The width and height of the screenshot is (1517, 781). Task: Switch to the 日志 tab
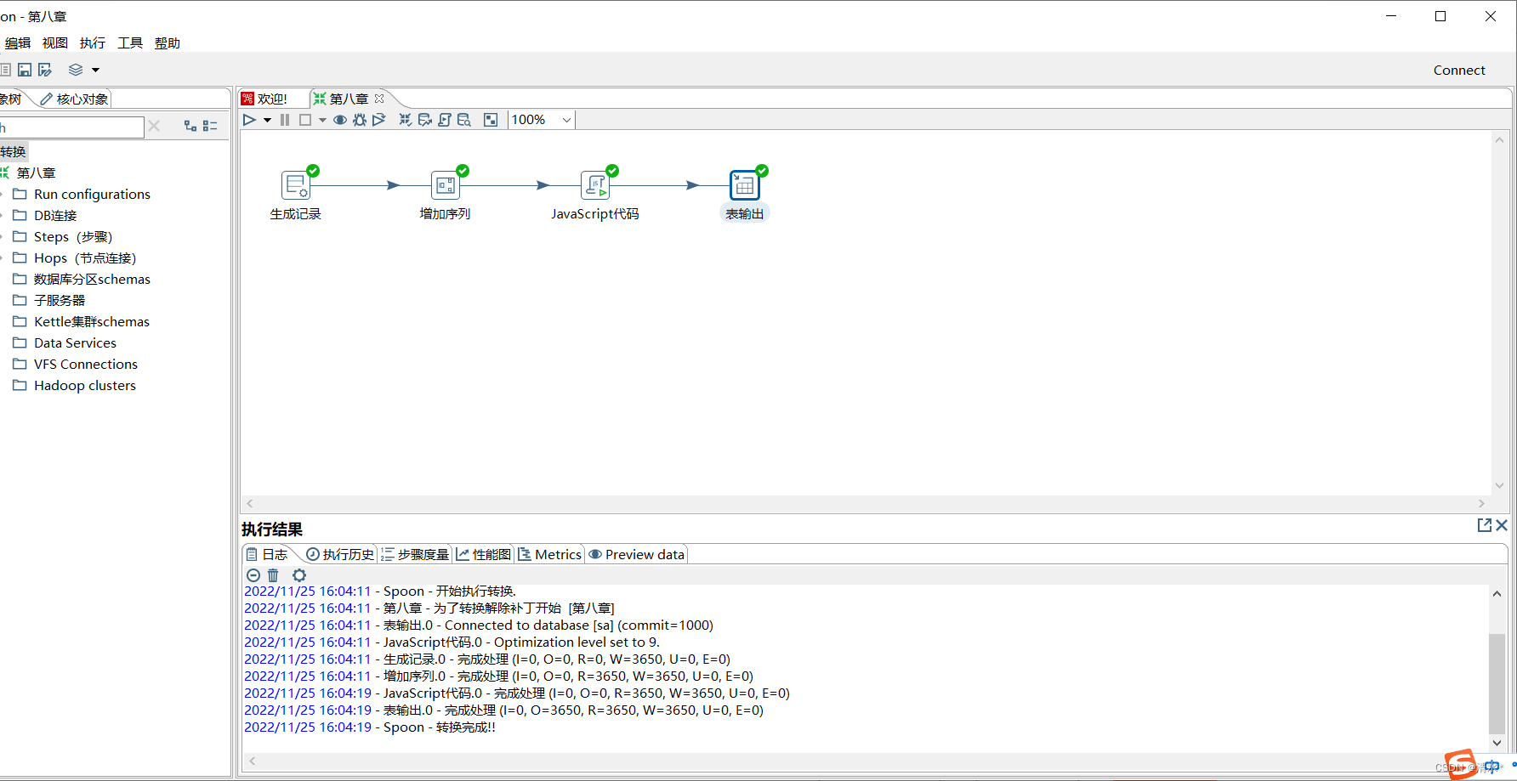tap(267, 554)
